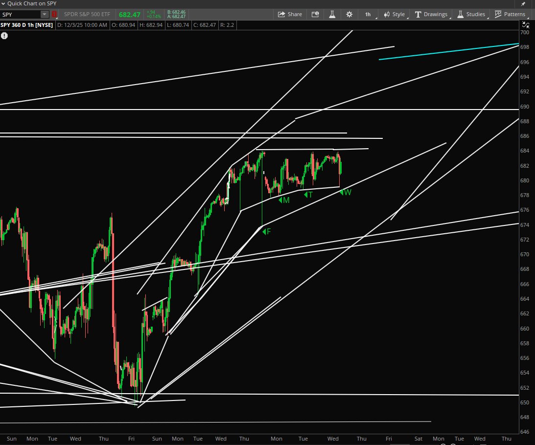This screenshot has height=445, width=535.
Task: Click the Drawings T icon on the toolbar
Action: [x=417, y=14]
